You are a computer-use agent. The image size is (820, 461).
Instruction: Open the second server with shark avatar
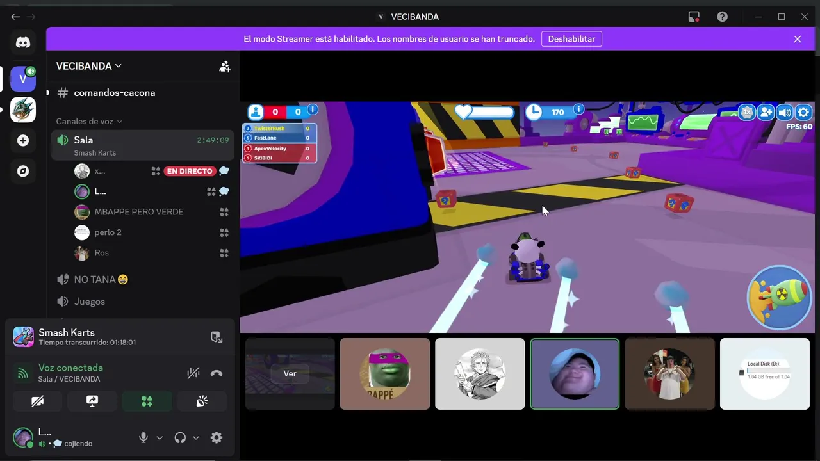[23, 109]
